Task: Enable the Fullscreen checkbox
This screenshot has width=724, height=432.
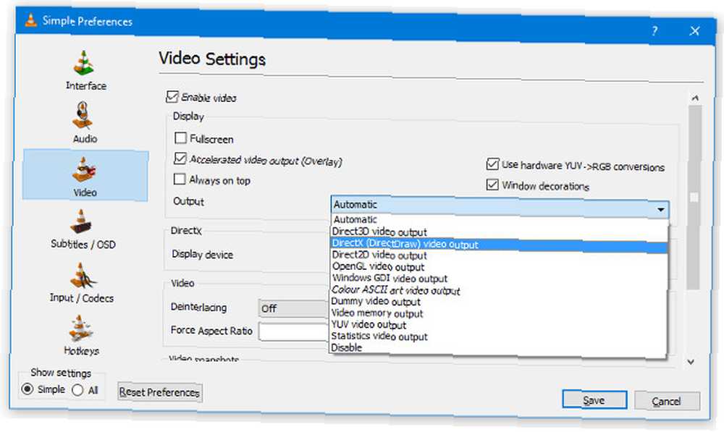Action: point(180,138)
